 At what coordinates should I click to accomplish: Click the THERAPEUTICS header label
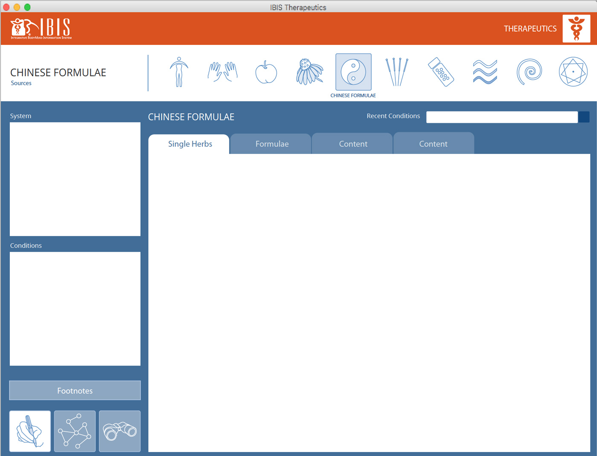click(530, 29)
